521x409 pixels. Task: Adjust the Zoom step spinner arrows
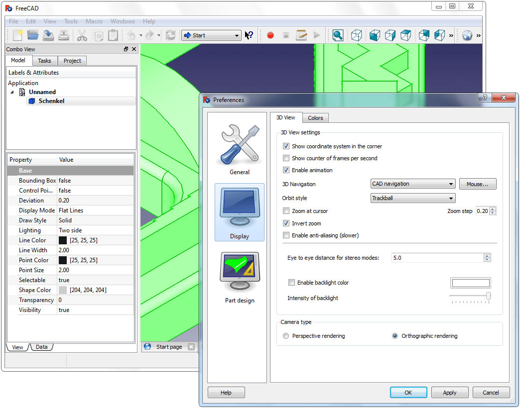click(493, 211)
